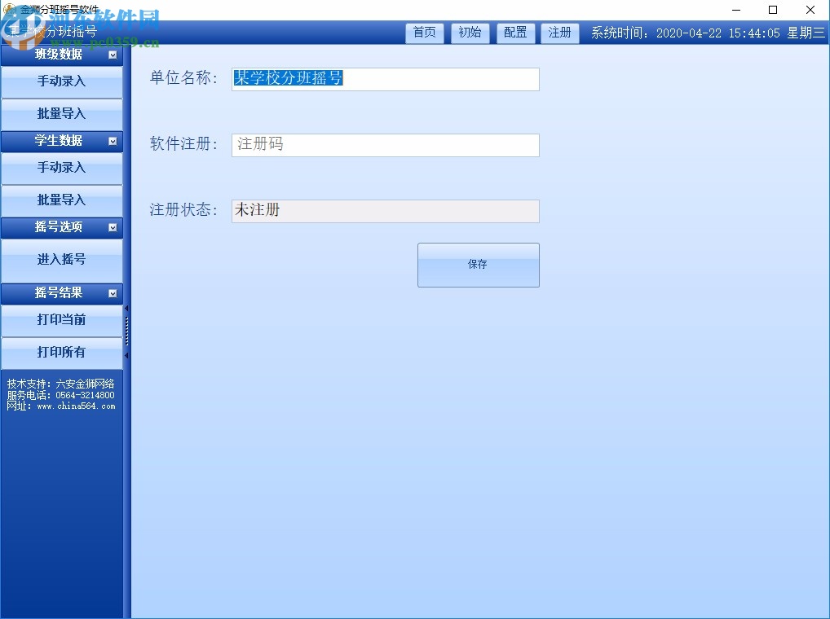Screen dimensions: 830x619
Task: Switch to the 初始 tab
Action: (470, 33)
